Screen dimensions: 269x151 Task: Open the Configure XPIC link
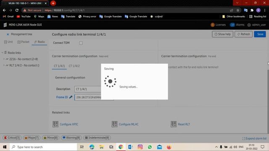[65, 124]
